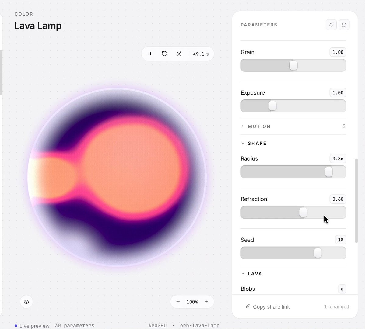Click the 49.1 s elapsed time
Image resolution: width=365 pixels, height=329 pixels.
click(x=201, y=54)
